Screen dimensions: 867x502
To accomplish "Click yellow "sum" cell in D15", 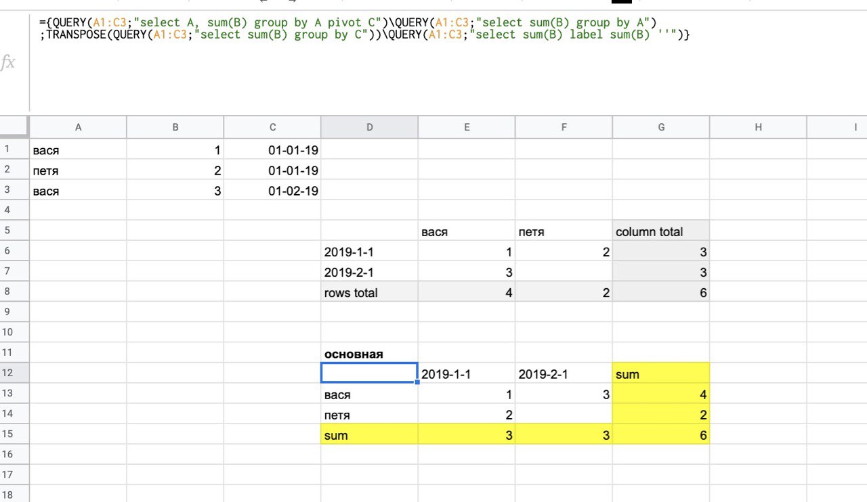I will point(369,434).
